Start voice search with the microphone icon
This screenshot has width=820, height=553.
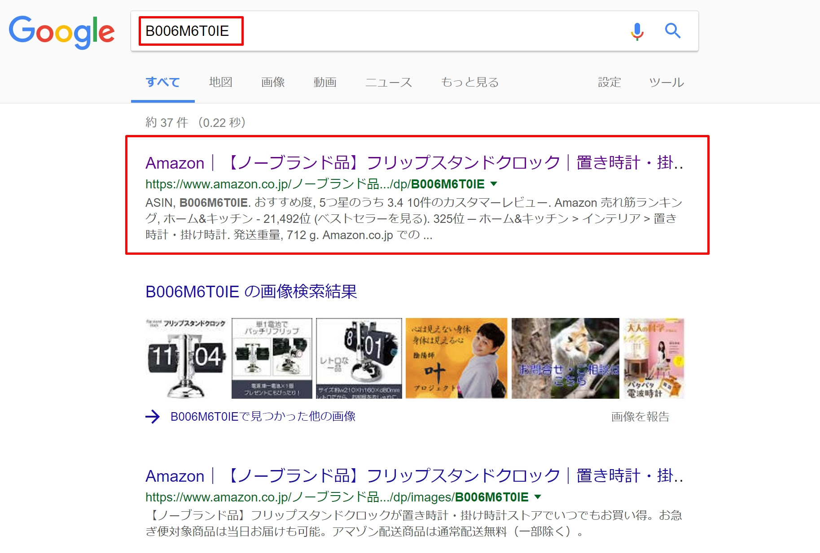tap(636, 31)
